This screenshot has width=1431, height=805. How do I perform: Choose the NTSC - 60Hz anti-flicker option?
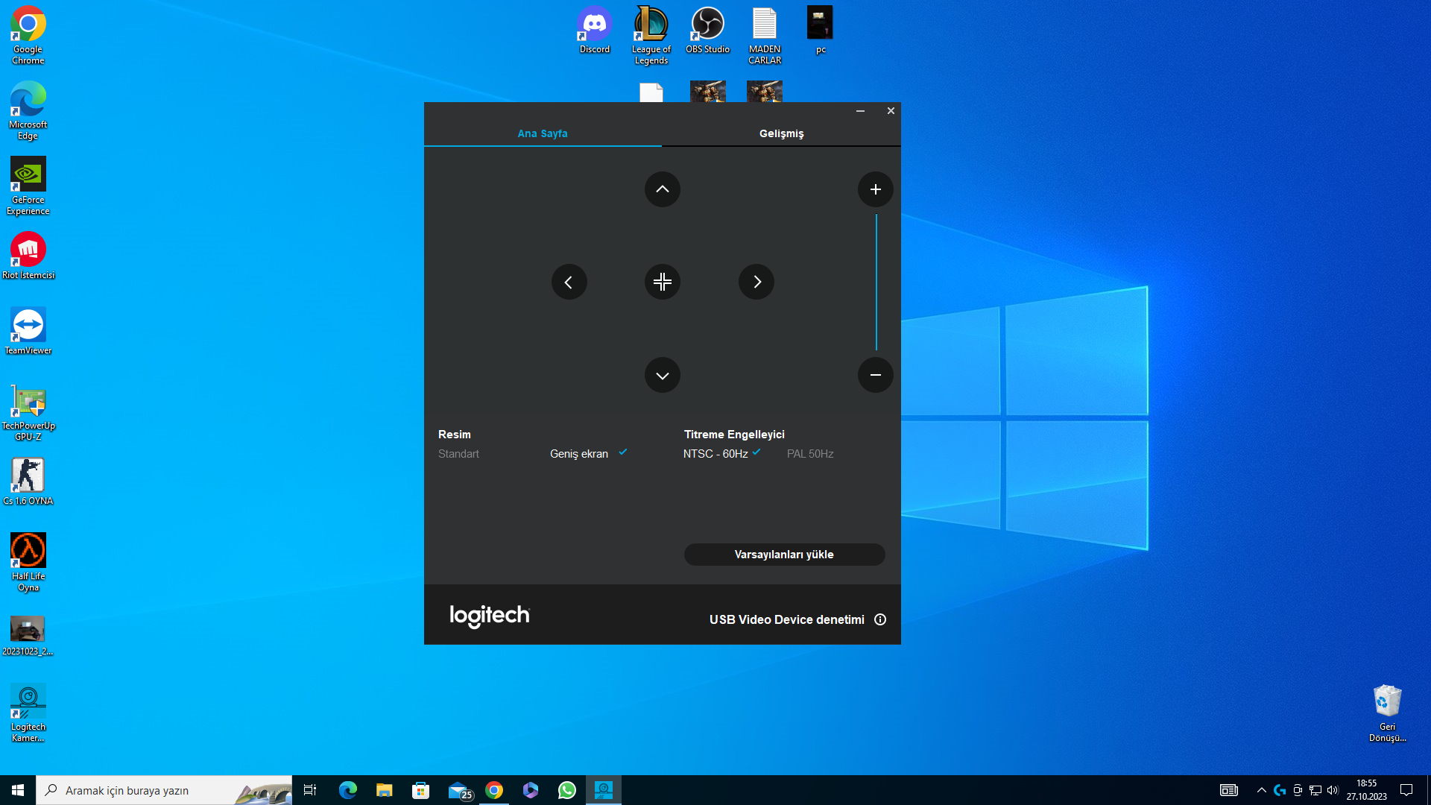click(x=715, y=454)
